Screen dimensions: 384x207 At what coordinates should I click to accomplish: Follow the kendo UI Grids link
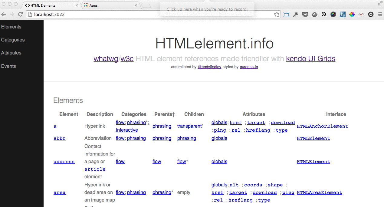310,59
